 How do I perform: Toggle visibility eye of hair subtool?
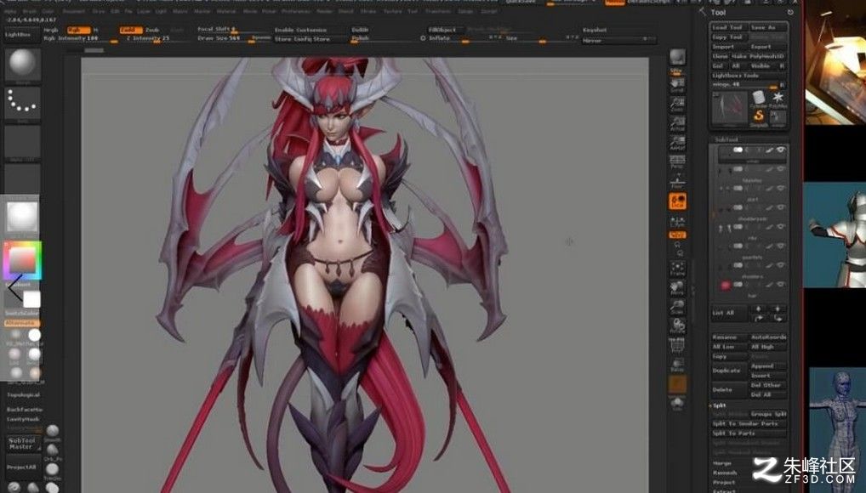click(780, 285)
